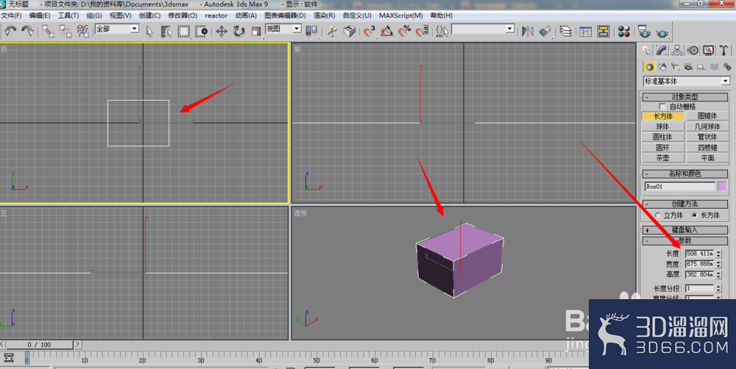Switch to the Modify command panel tab
This screenshot has width=736, height=369.
tap(662, 50)
